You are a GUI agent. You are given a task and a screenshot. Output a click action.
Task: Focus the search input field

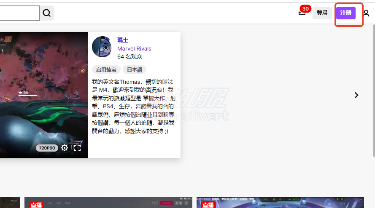tap(19, 13)
